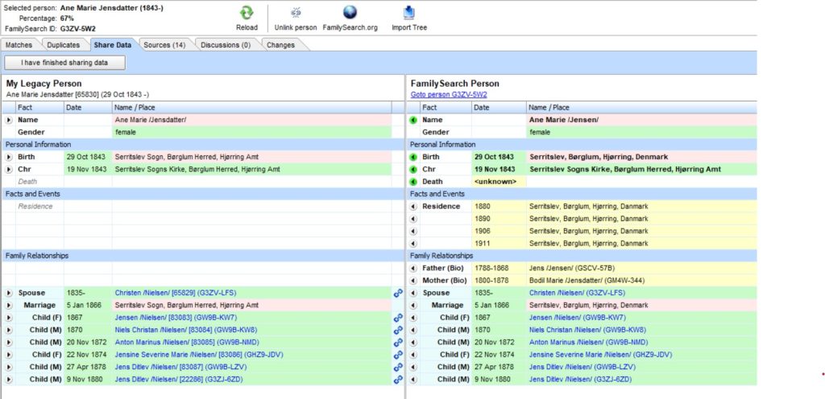The image size is (825, 399).
Task: Click link icon beside child Jensen Nielsen 1867
Action: pos(398,318)
